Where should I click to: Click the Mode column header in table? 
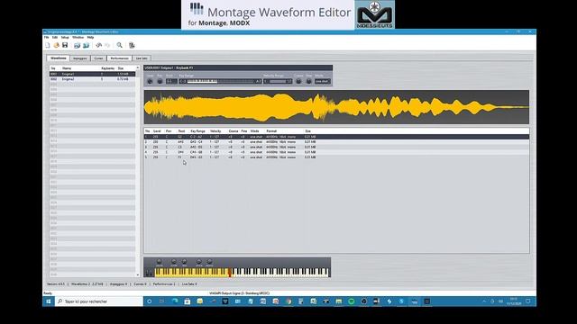tap(254, 131)
